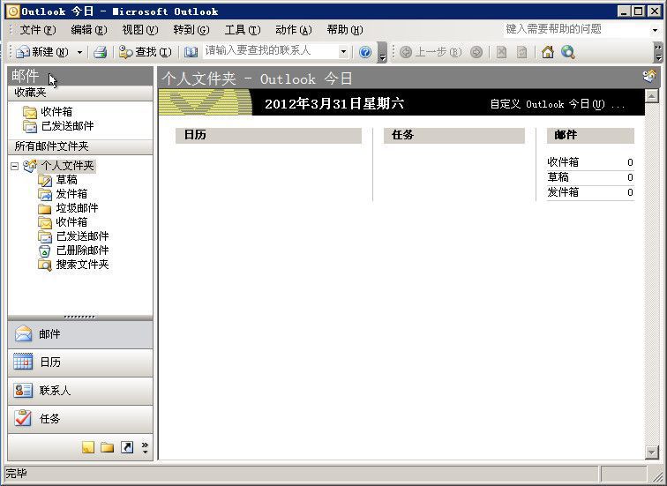Open the 帮助(H) menu
Viewport: 667px width, 486px height.
(x=345, y=30)
